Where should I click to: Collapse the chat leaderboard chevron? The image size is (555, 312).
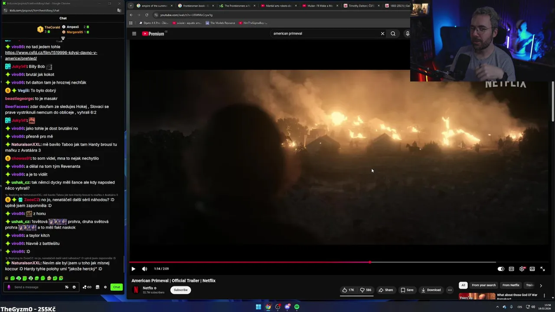pyautogui.click(x=63, y=39)
